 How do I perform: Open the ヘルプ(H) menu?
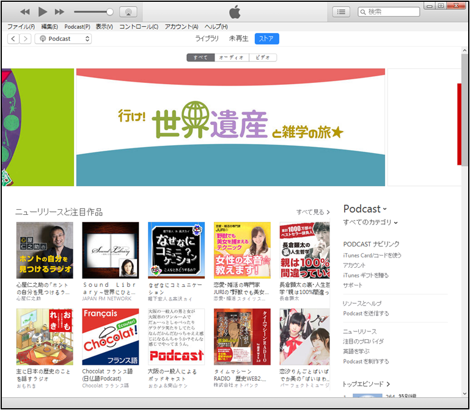point(216,27)
